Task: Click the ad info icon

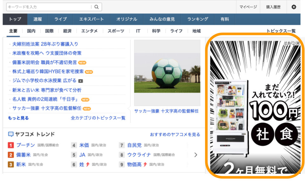Action: (293, 43)
